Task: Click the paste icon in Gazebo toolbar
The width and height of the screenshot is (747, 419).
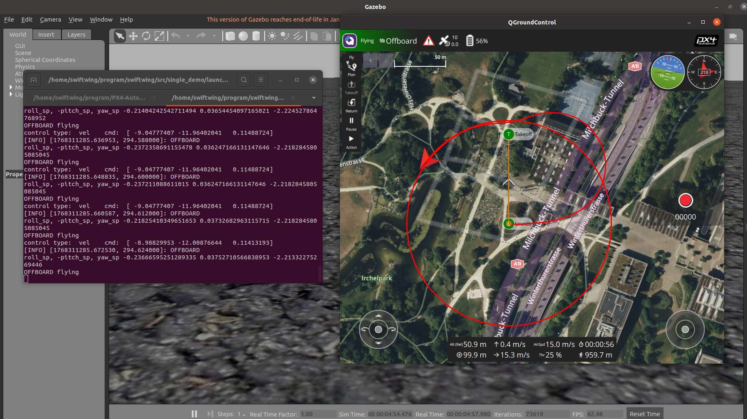Action: point(327,36)
